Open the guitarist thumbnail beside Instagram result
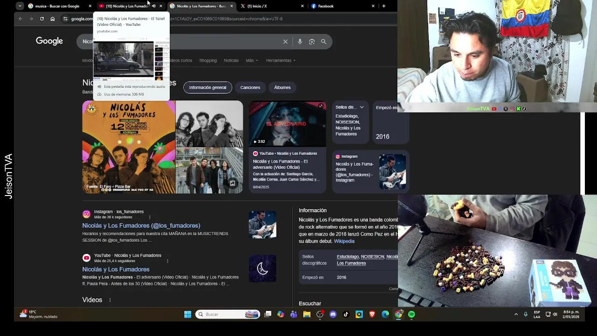The width and height of the screenshot is (597, 336). (263, 224)
